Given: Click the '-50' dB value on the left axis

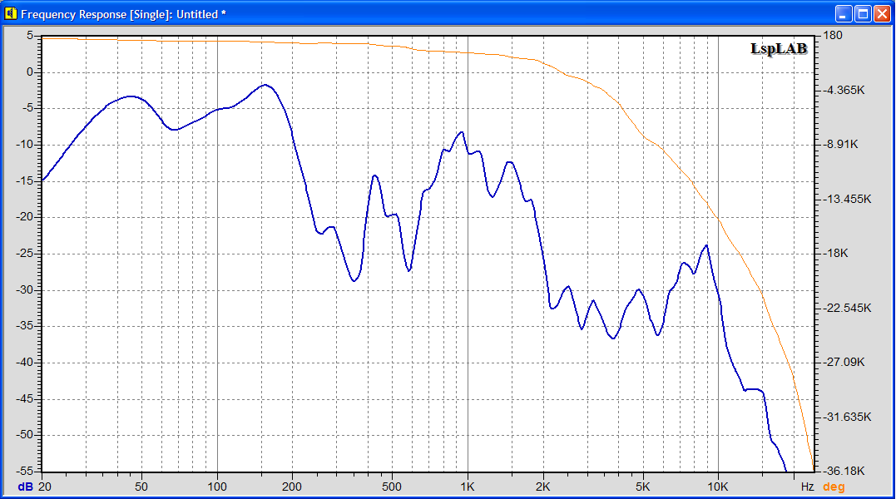Looking at the screenshot, I should pos(25,435).
